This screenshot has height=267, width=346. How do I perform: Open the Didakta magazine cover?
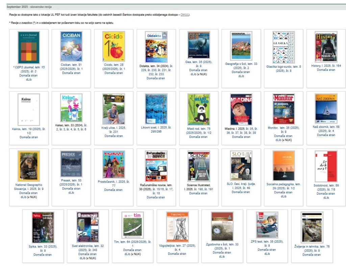(x=156, y=47)
